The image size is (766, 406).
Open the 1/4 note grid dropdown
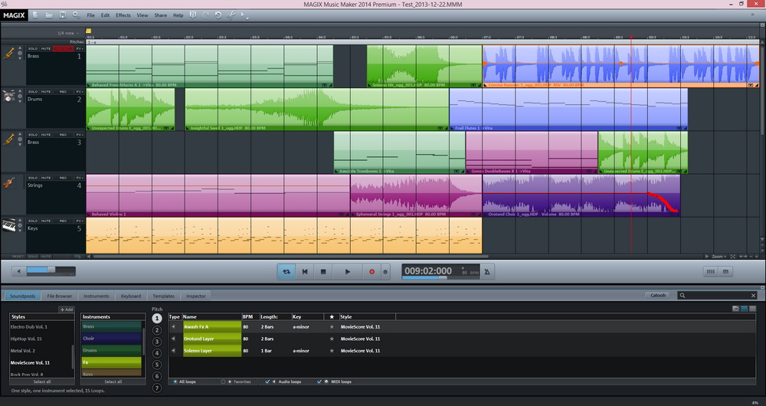(68, 33)
